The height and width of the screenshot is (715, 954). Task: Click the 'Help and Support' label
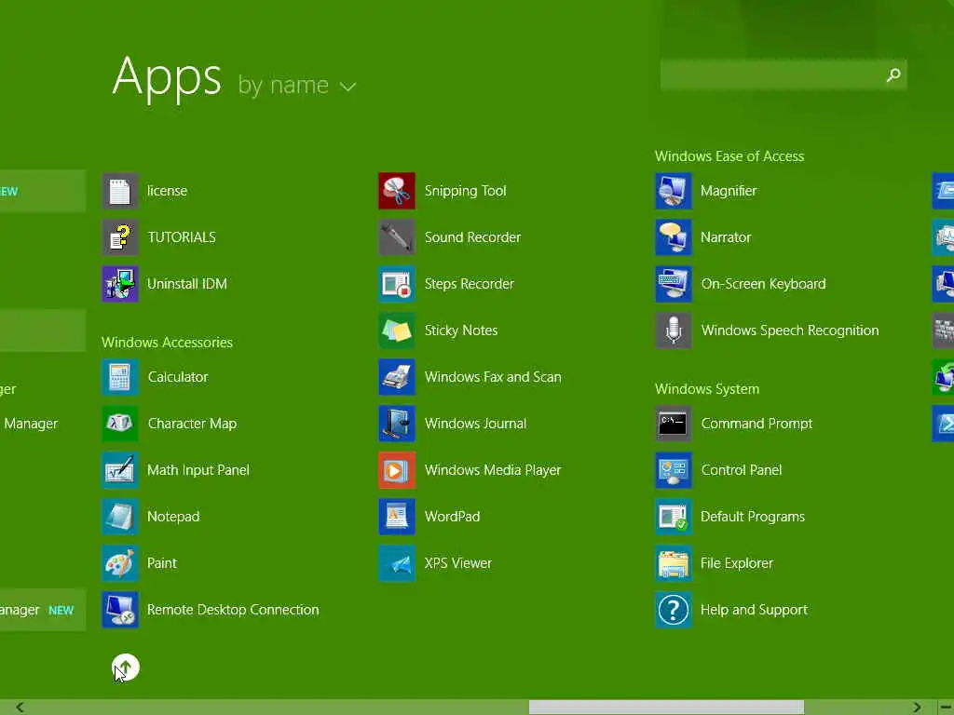(754, 610)
